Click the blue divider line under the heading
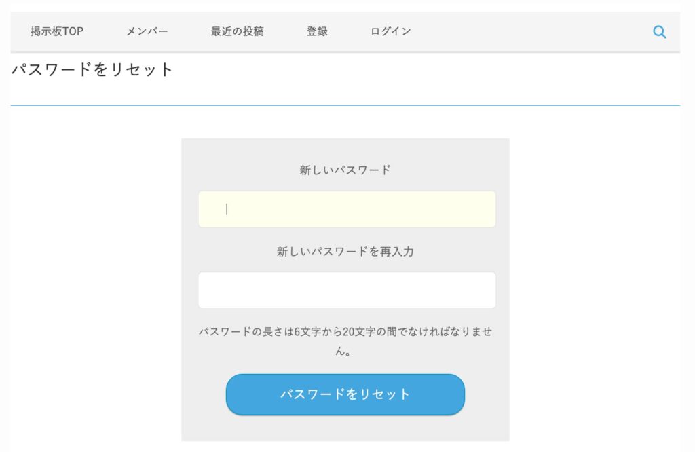 345,105
